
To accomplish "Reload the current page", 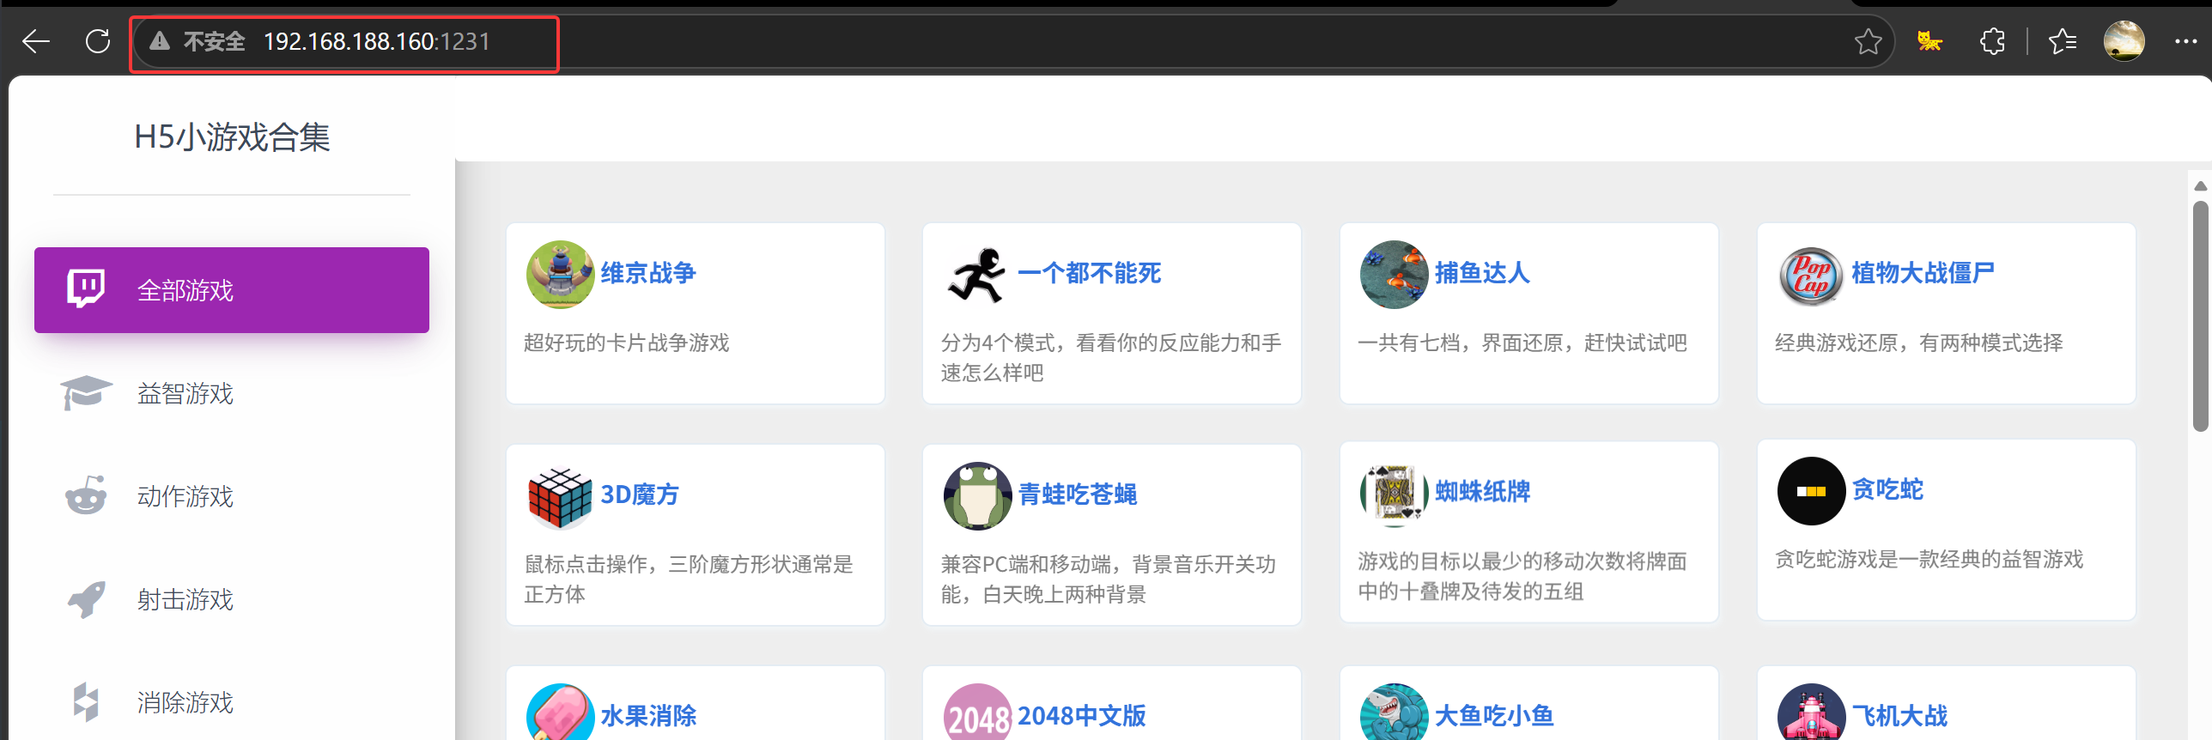I will tap(98, 41).
